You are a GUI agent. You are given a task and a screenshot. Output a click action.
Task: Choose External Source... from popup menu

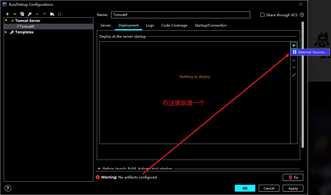click(x=310, y=52)
